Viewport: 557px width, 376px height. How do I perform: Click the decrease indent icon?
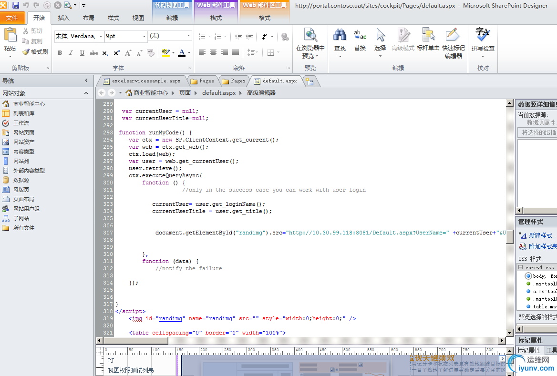(239, 36)
